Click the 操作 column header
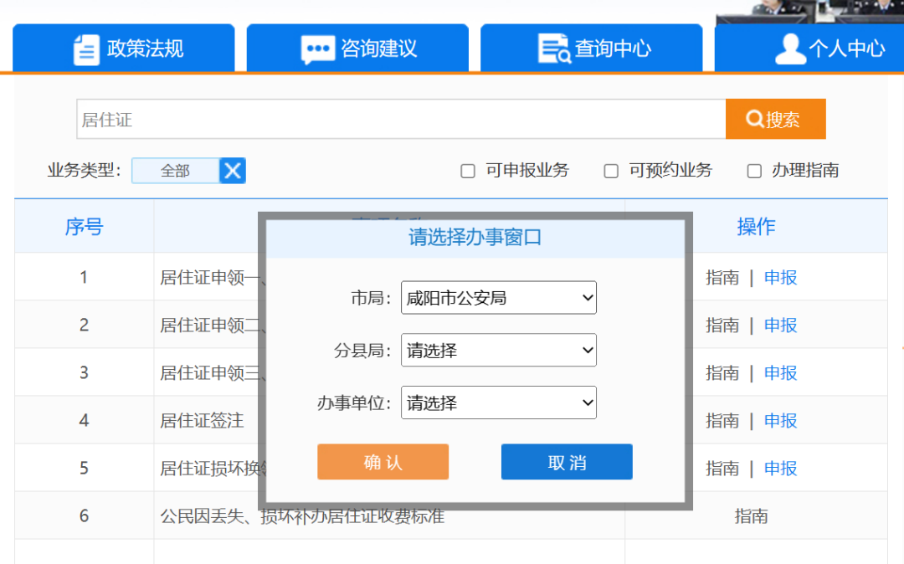904x564 pixels. 756,227
